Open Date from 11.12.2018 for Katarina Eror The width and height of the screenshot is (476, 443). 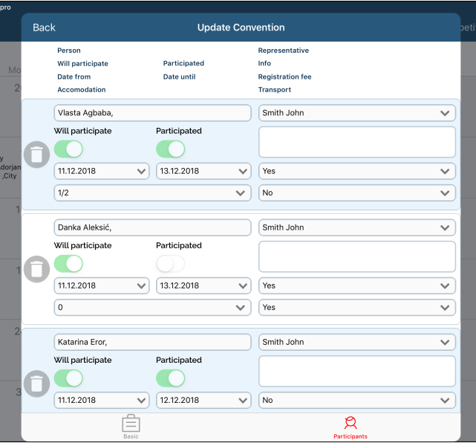pyautogui.click(x=102, y=400)
